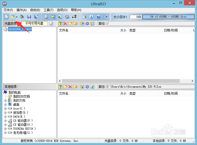The height and width of the screenshot is (145, 197).
Task: Click the Add files icon in local pane toolbar
Action: 82,87
